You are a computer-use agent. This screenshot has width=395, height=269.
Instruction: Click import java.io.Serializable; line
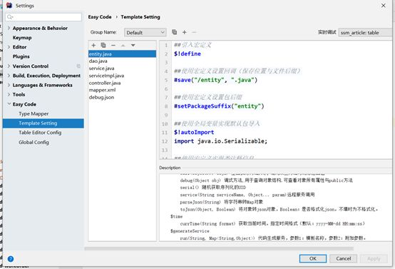pyautogui.click(x=221, y=141)
